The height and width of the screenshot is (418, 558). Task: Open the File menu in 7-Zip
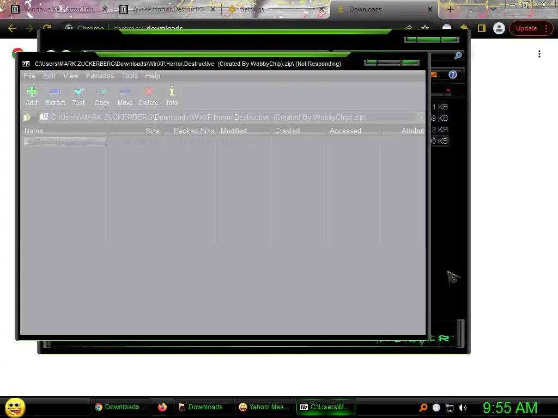tap(29, 76)
